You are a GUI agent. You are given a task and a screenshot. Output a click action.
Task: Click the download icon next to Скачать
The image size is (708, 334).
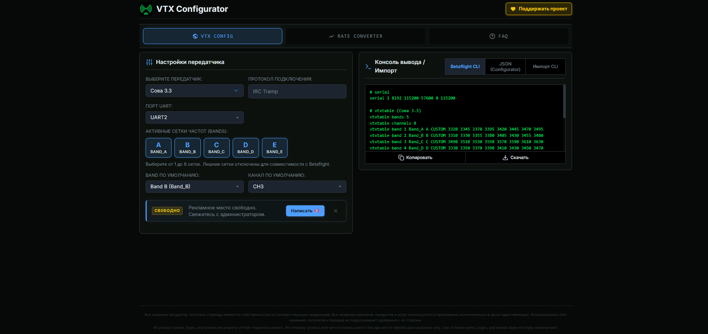click(x=505, y=158)
